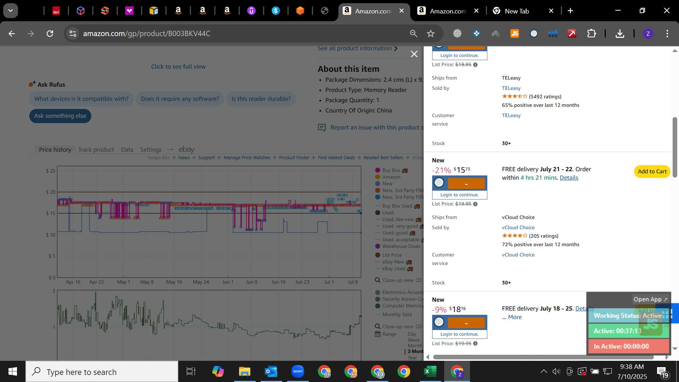This screenshot has height=382, width=679.
Task: Click Ask something else button
Action: [60, 116]
